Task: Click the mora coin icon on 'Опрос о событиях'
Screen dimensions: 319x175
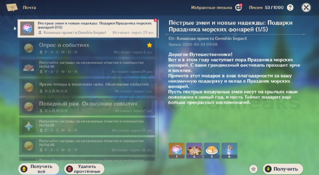Action: (28, 48)
